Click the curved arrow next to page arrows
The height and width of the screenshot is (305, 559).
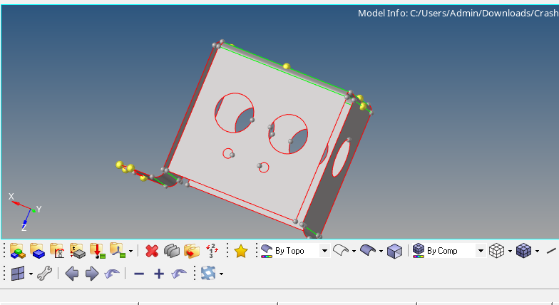click(x=112, y=274)
